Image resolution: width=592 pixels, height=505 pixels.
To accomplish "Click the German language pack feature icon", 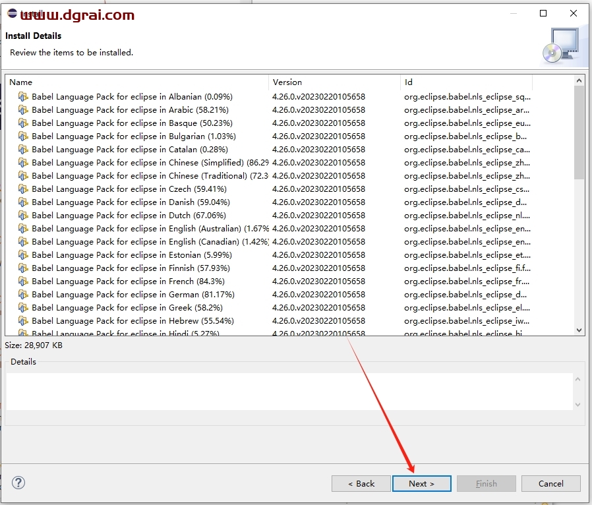I will [23, 295].
